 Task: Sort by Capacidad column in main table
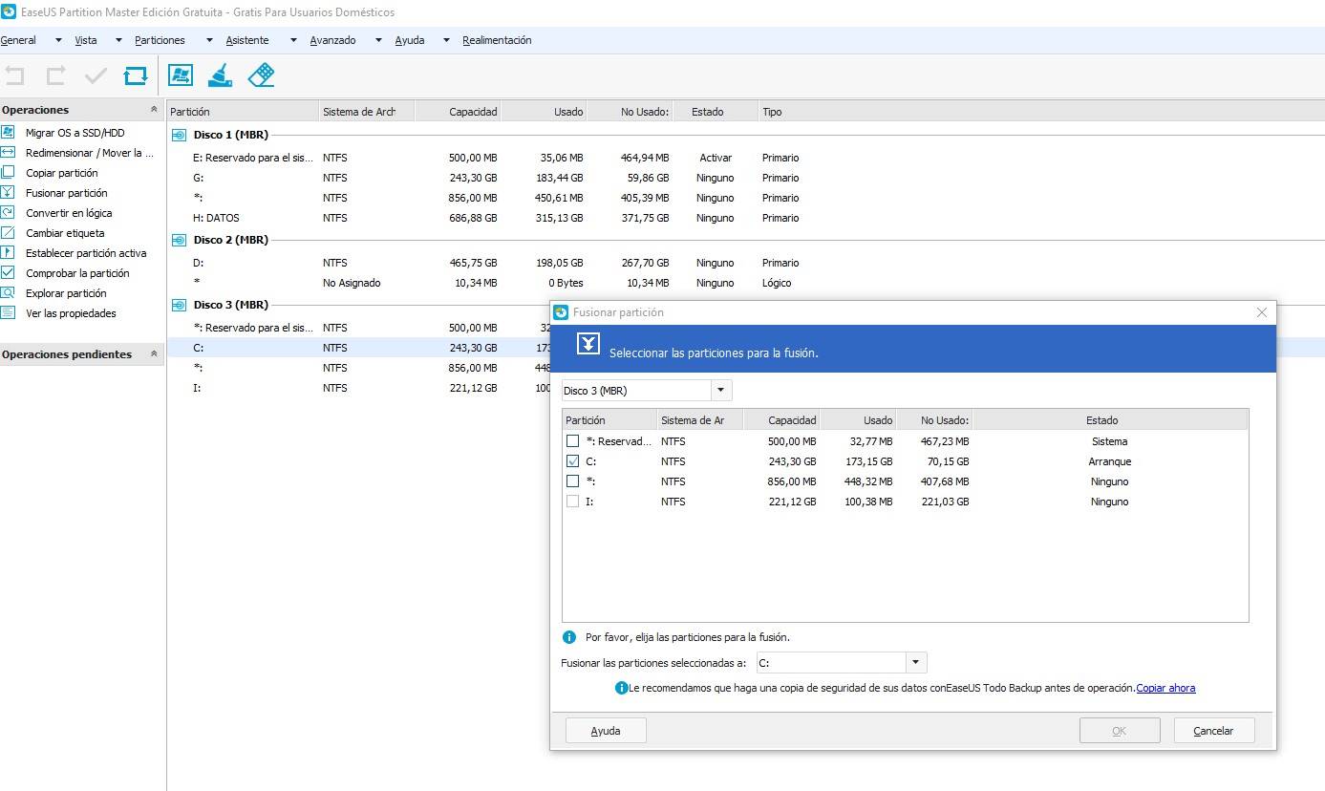pos(459,112)
